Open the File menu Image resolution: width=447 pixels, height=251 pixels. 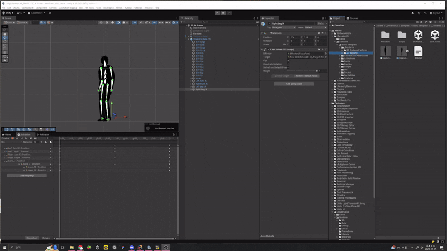tap(3, 8)
